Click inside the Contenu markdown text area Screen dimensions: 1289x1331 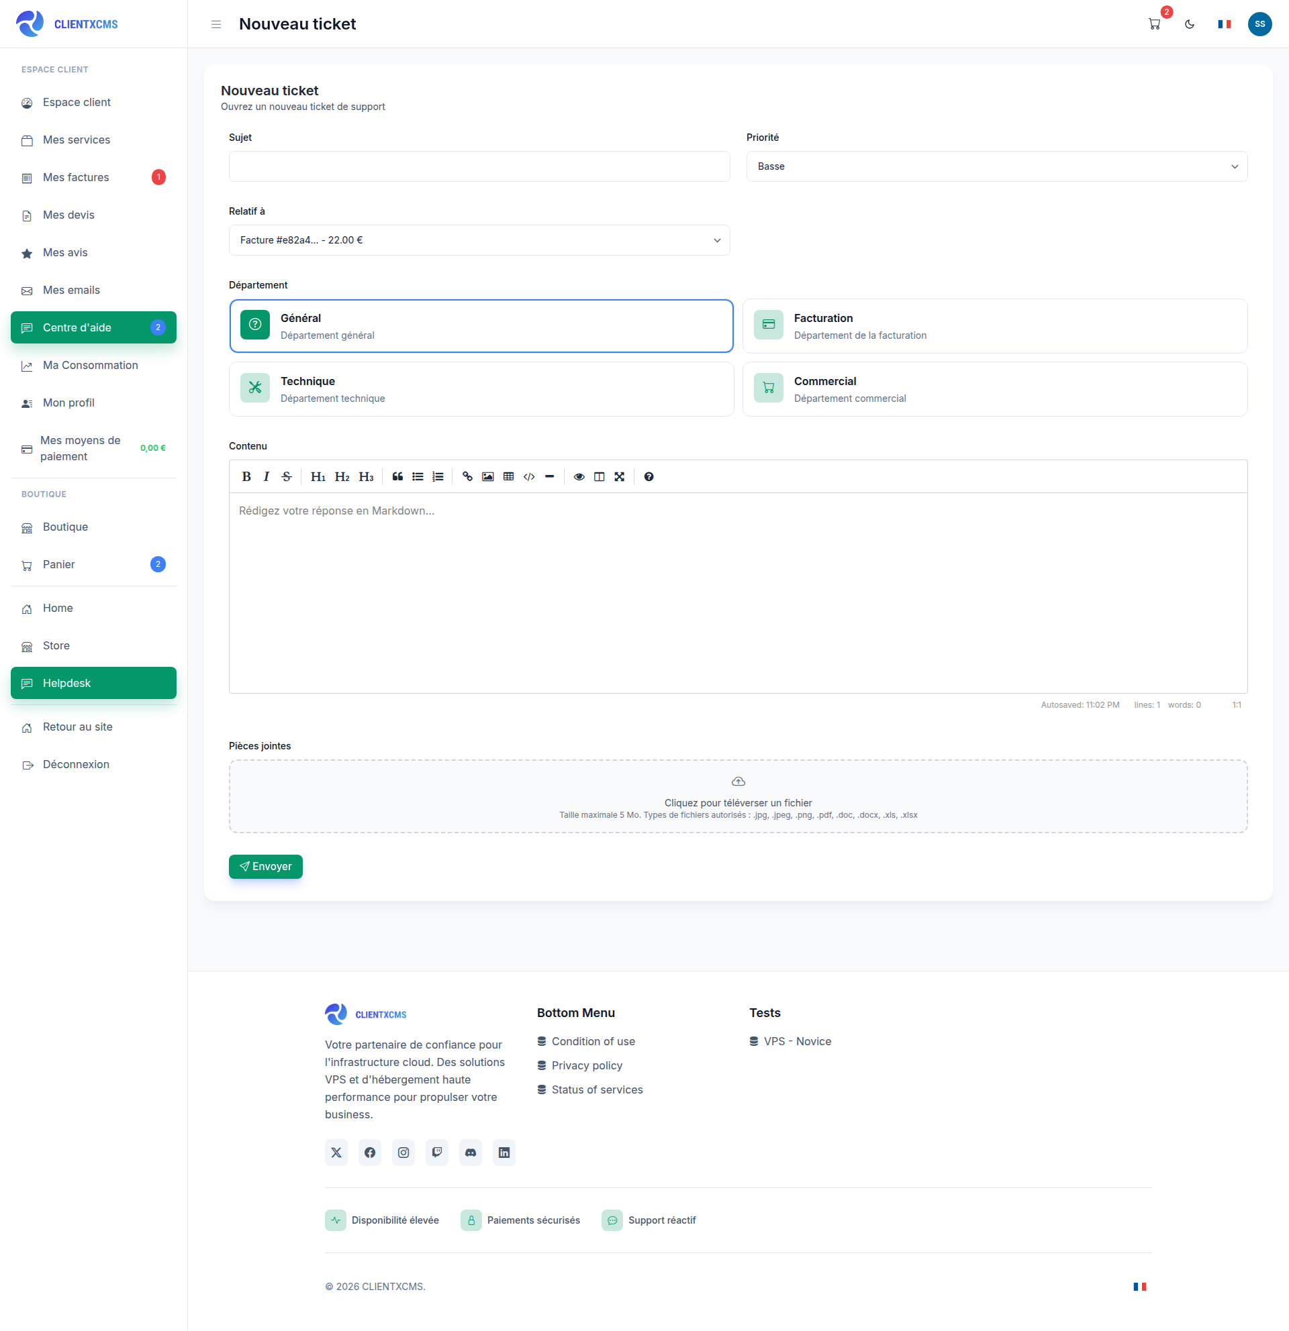coord(738,593)
